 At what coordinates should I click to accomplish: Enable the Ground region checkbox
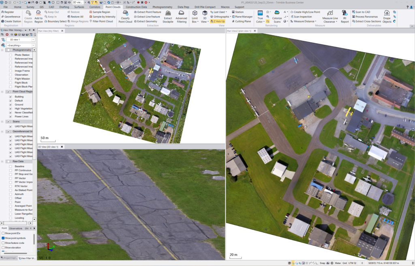[10, 105]
